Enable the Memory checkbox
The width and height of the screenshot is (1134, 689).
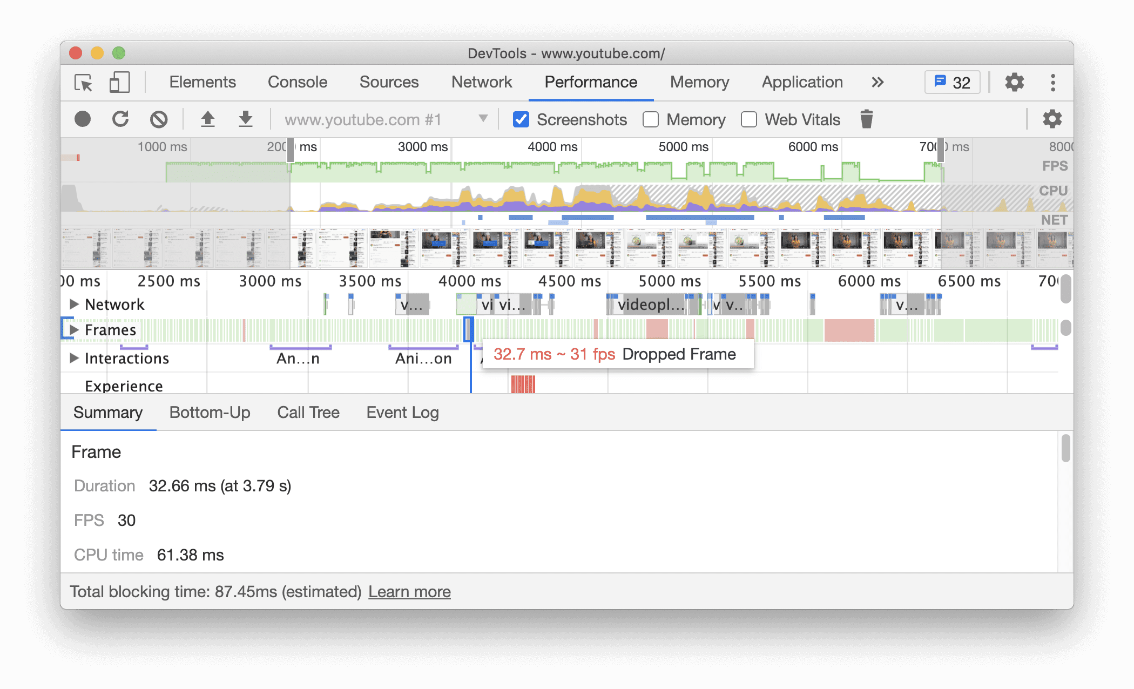click(x=650, y=120)
